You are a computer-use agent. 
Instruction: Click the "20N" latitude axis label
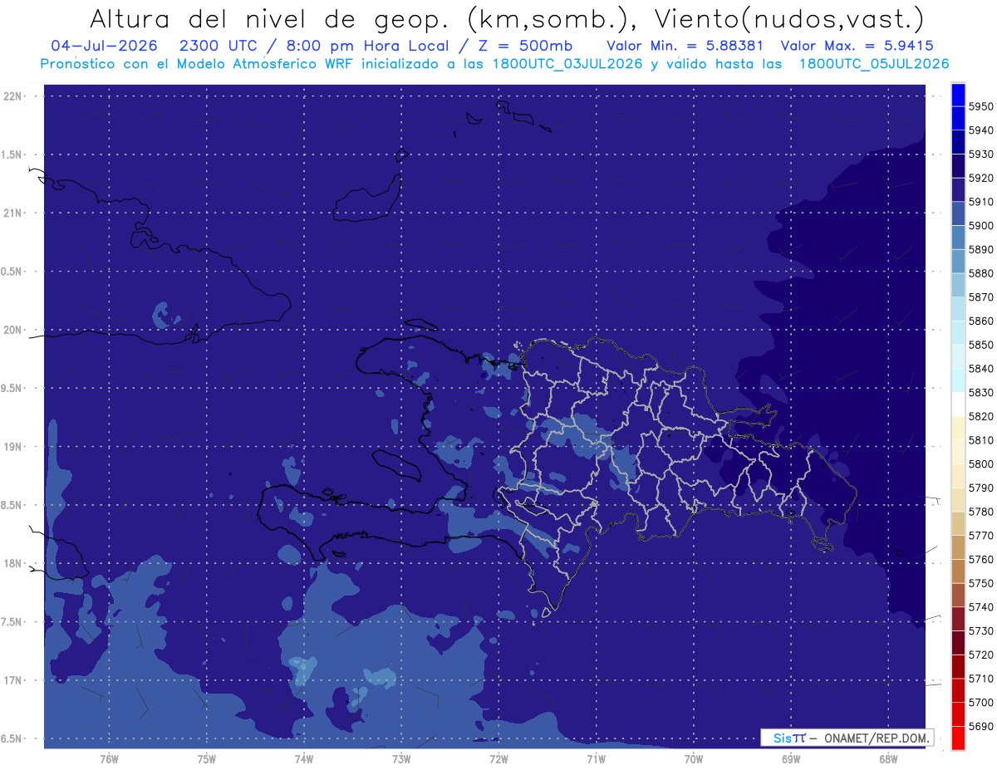click(12, 331)
